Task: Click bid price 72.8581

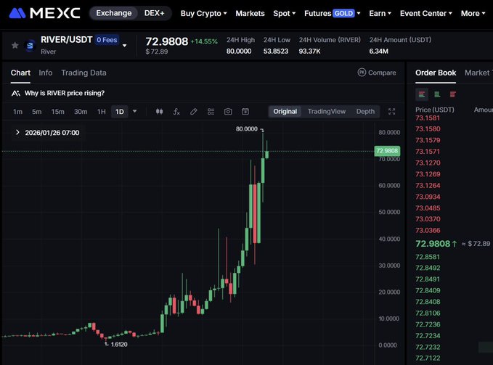Action: point(428,257)
